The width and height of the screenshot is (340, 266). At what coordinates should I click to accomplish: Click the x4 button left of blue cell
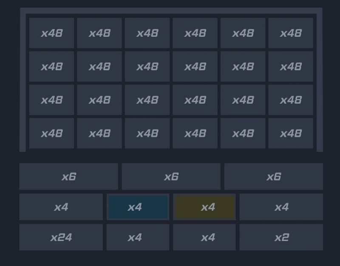pos(61,207)
